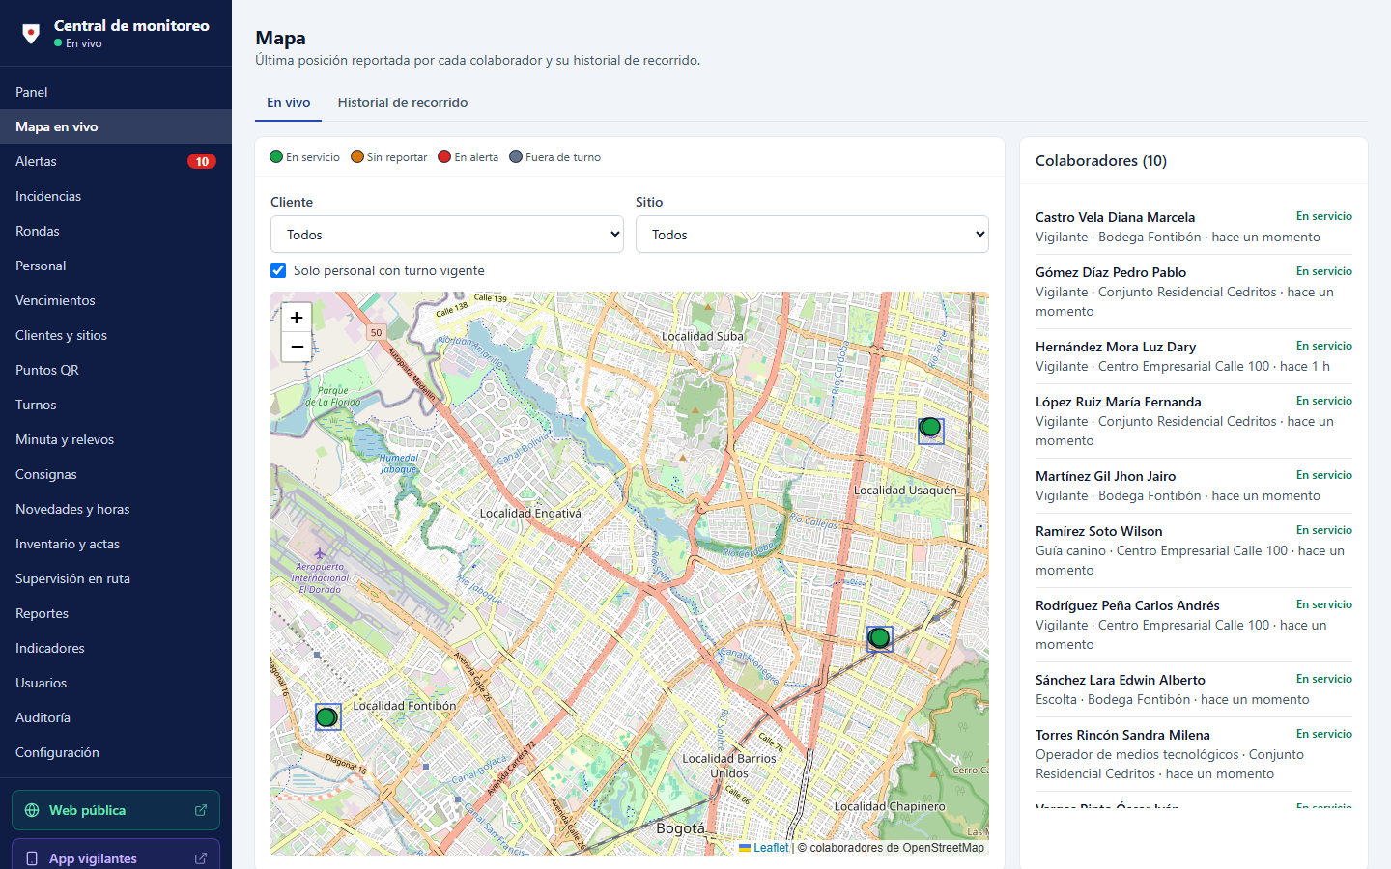Open the Cliente dropdown

pyautogui.click(x=447, y=235)
